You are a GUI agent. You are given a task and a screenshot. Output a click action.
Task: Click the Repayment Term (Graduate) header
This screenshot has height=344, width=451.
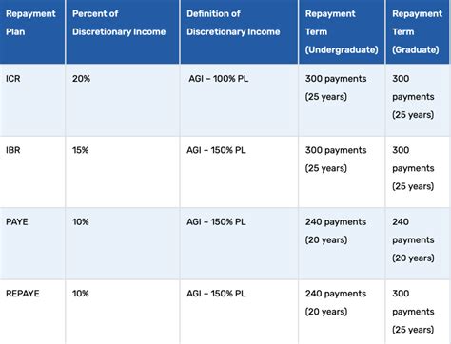point(418,31)
